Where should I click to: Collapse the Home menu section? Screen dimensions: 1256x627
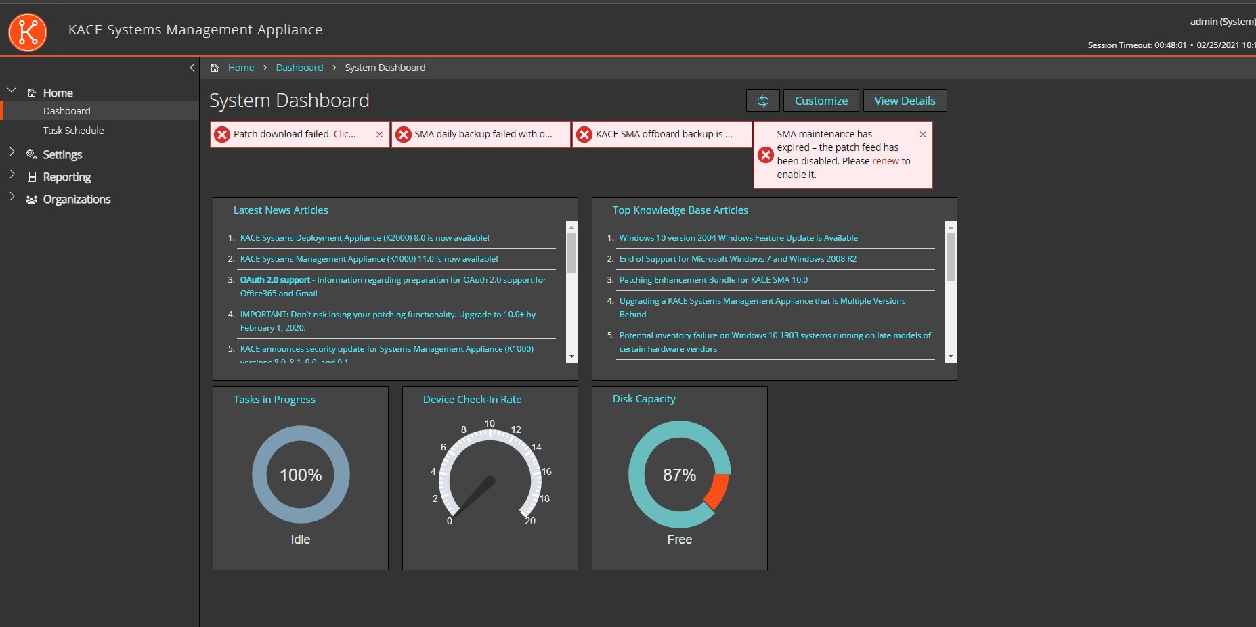click(12, 90)
